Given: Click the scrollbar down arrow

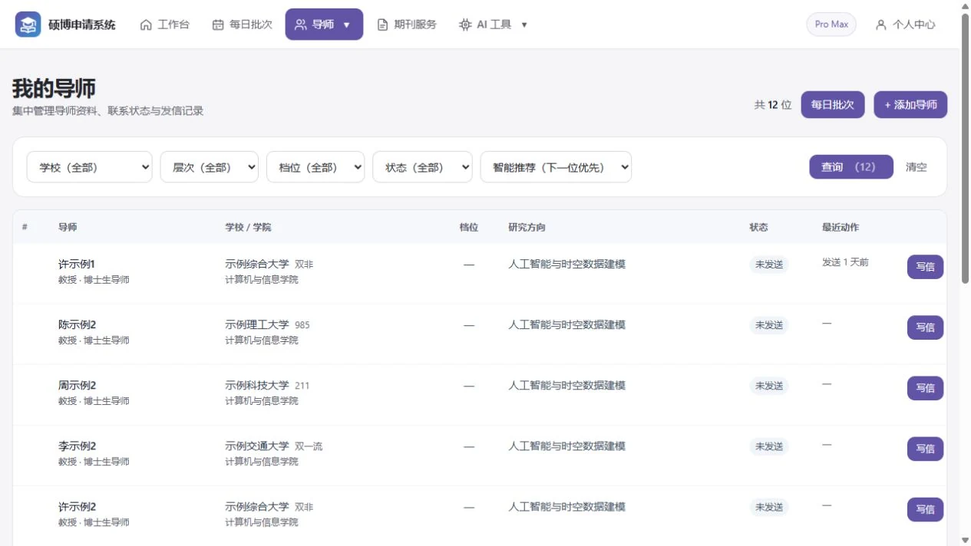Looking at the screenshot, I should point(965,540).
